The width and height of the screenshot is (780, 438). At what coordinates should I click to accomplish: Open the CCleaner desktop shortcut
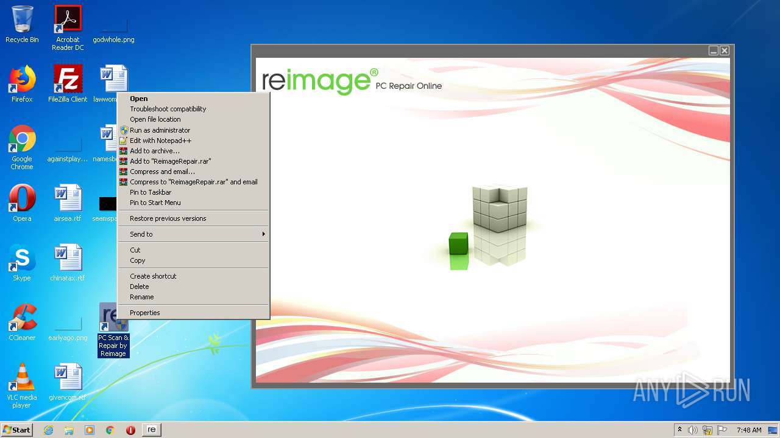coord(22,322)
